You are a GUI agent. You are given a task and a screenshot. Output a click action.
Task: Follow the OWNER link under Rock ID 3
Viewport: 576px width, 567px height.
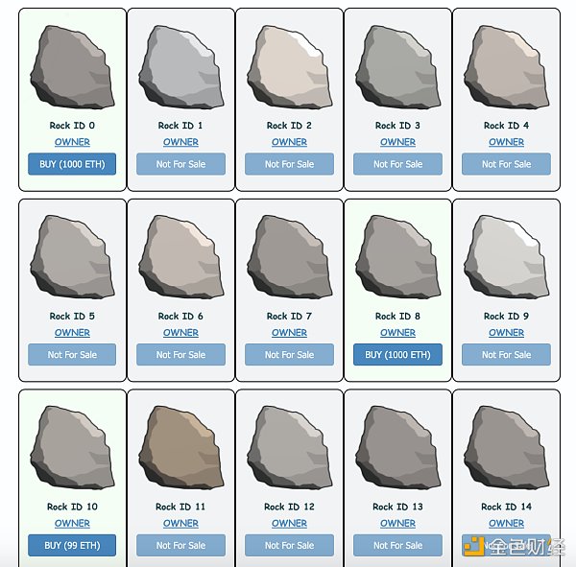[x=397, y=142]
